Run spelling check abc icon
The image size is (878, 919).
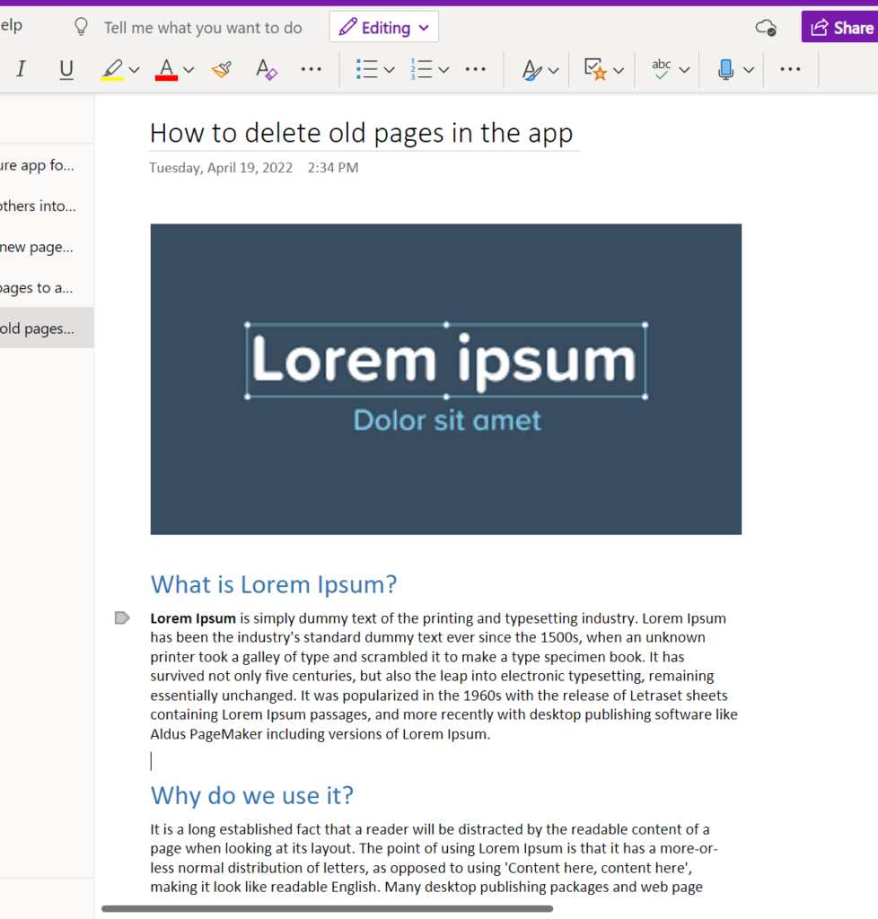[x=661, y=69]
